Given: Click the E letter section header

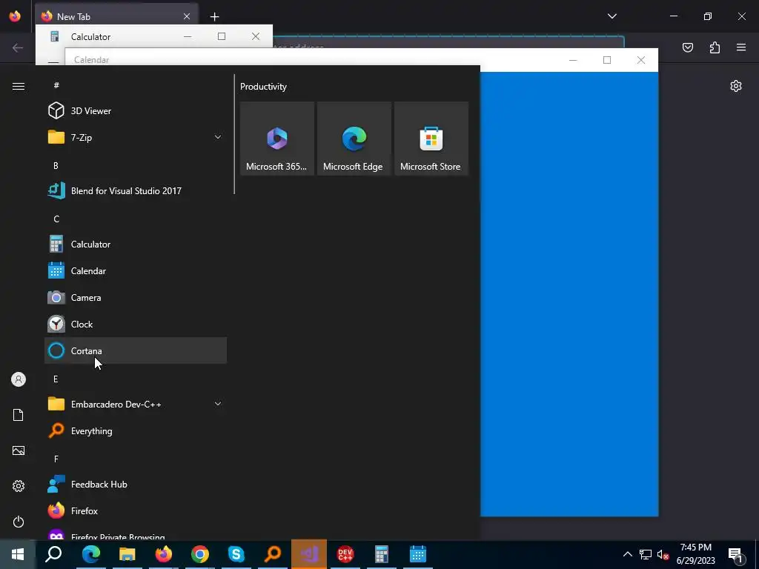Looking at the screenshot, I should (x=56, y=379).
